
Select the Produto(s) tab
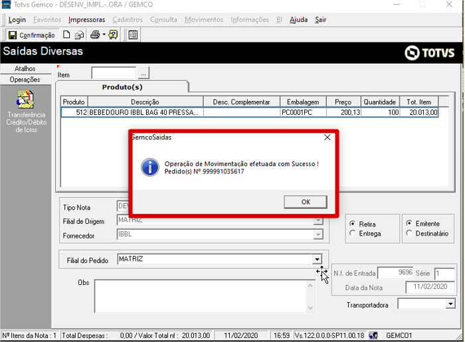122,87
